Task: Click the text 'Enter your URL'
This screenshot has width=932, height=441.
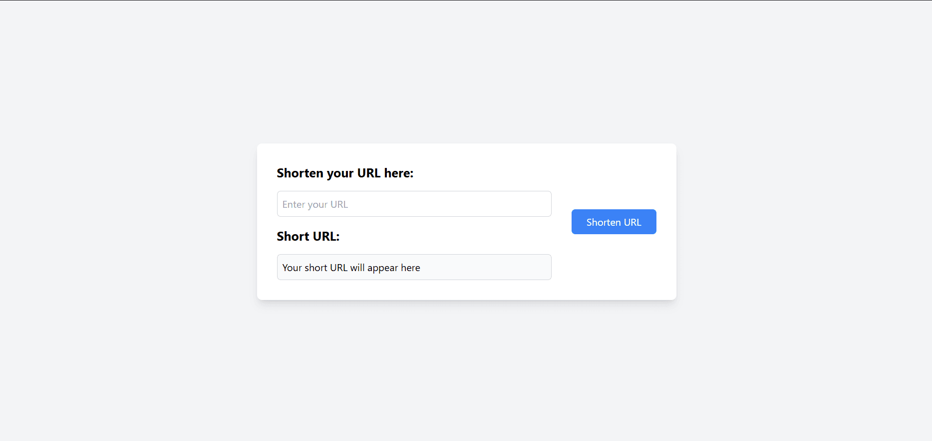Action: coord(315,204)
